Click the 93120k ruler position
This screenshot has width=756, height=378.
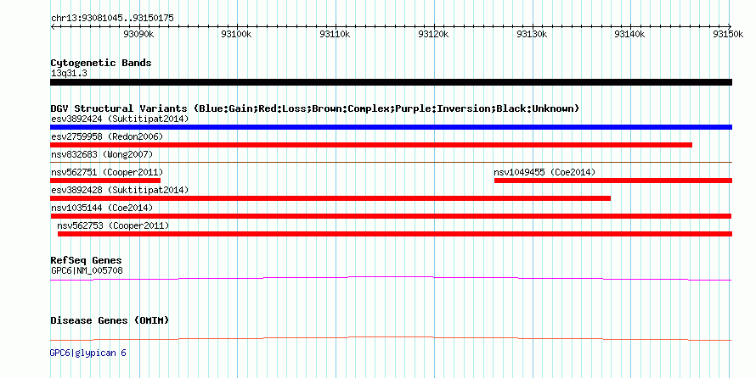tap(433, 34)
